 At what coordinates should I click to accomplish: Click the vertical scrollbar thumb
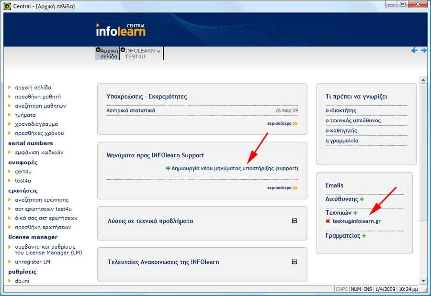pos(423,152)
